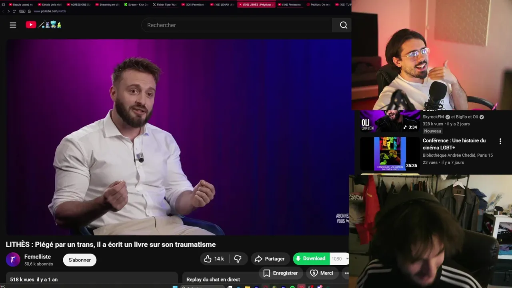Open the three-dot more actions menu

(x=346, y=273)
